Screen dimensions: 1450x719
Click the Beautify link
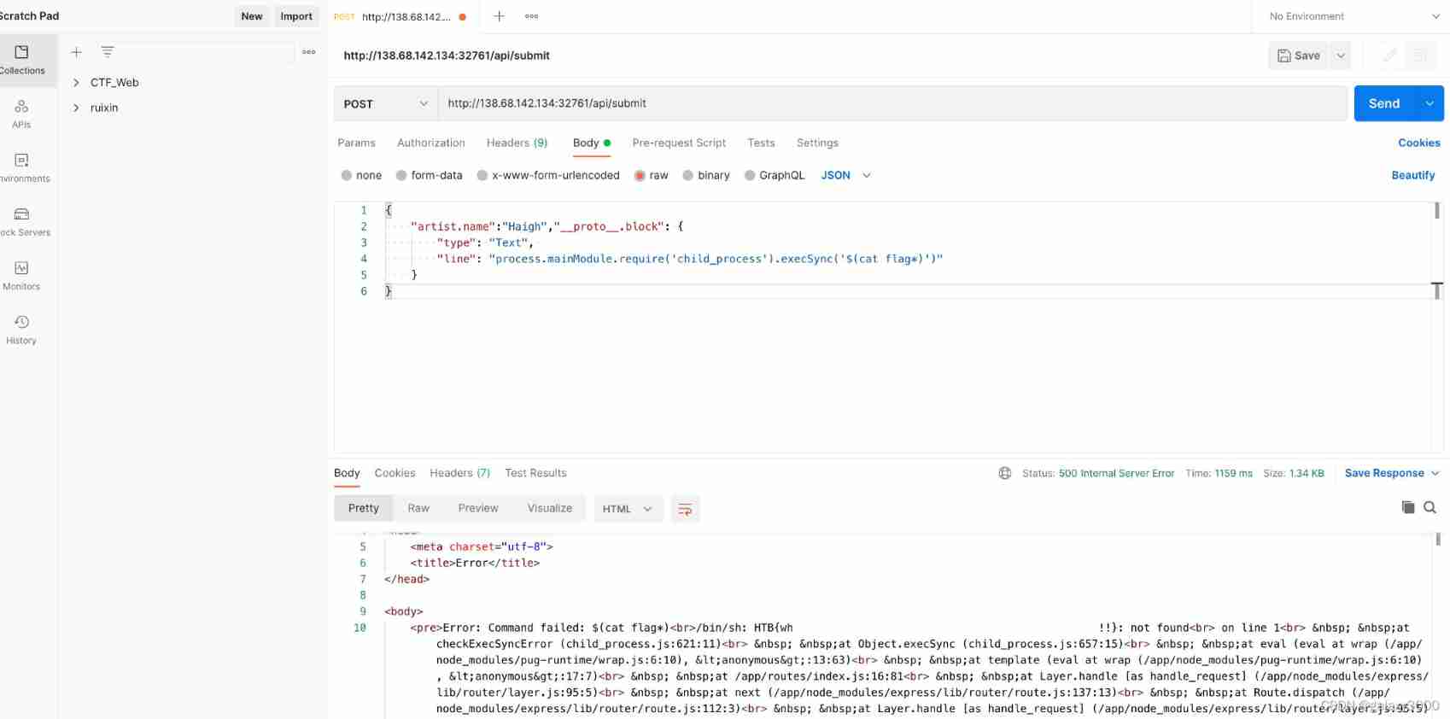1413,175
